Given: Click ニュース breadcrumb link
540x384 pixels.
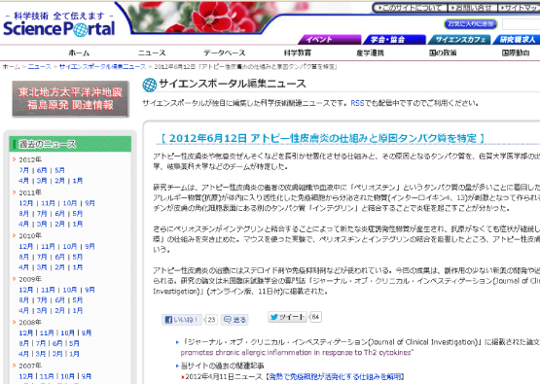Looking at the screenshot, I should pyautogui.click(x=40, y=67).
